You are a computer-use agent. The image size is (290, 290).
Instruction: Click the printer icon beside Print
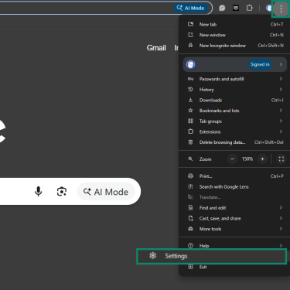point(190,176)
